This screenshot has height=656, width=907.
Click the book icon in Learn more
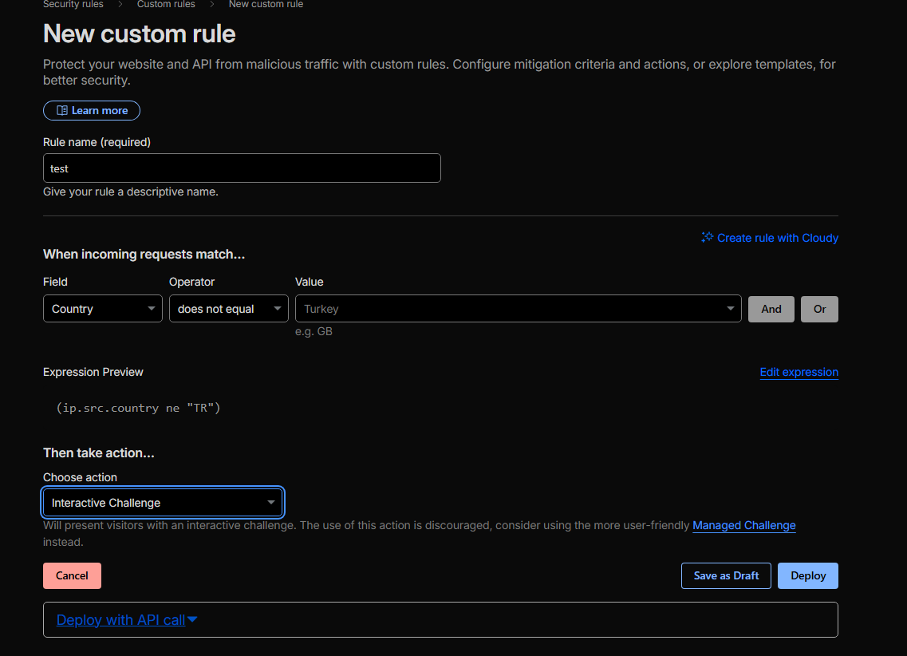coord(62,110)
